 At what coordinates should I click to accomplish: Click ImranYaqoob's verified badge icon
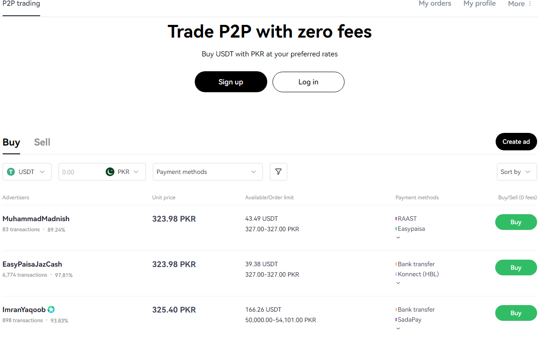click(51, 309)
